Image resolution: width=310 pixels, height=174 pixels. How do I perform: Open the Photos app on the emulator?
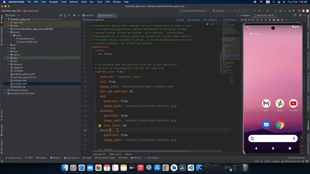click(x=280, y=103)
